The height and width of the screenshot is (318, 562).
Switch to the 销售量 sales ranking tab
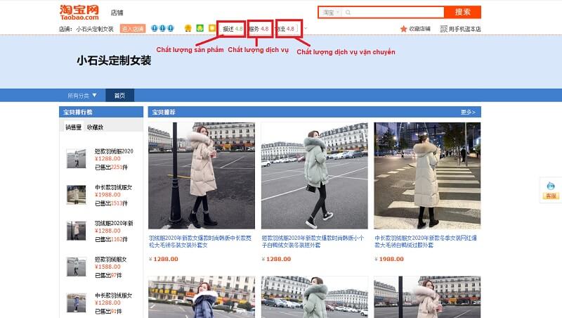74,127
